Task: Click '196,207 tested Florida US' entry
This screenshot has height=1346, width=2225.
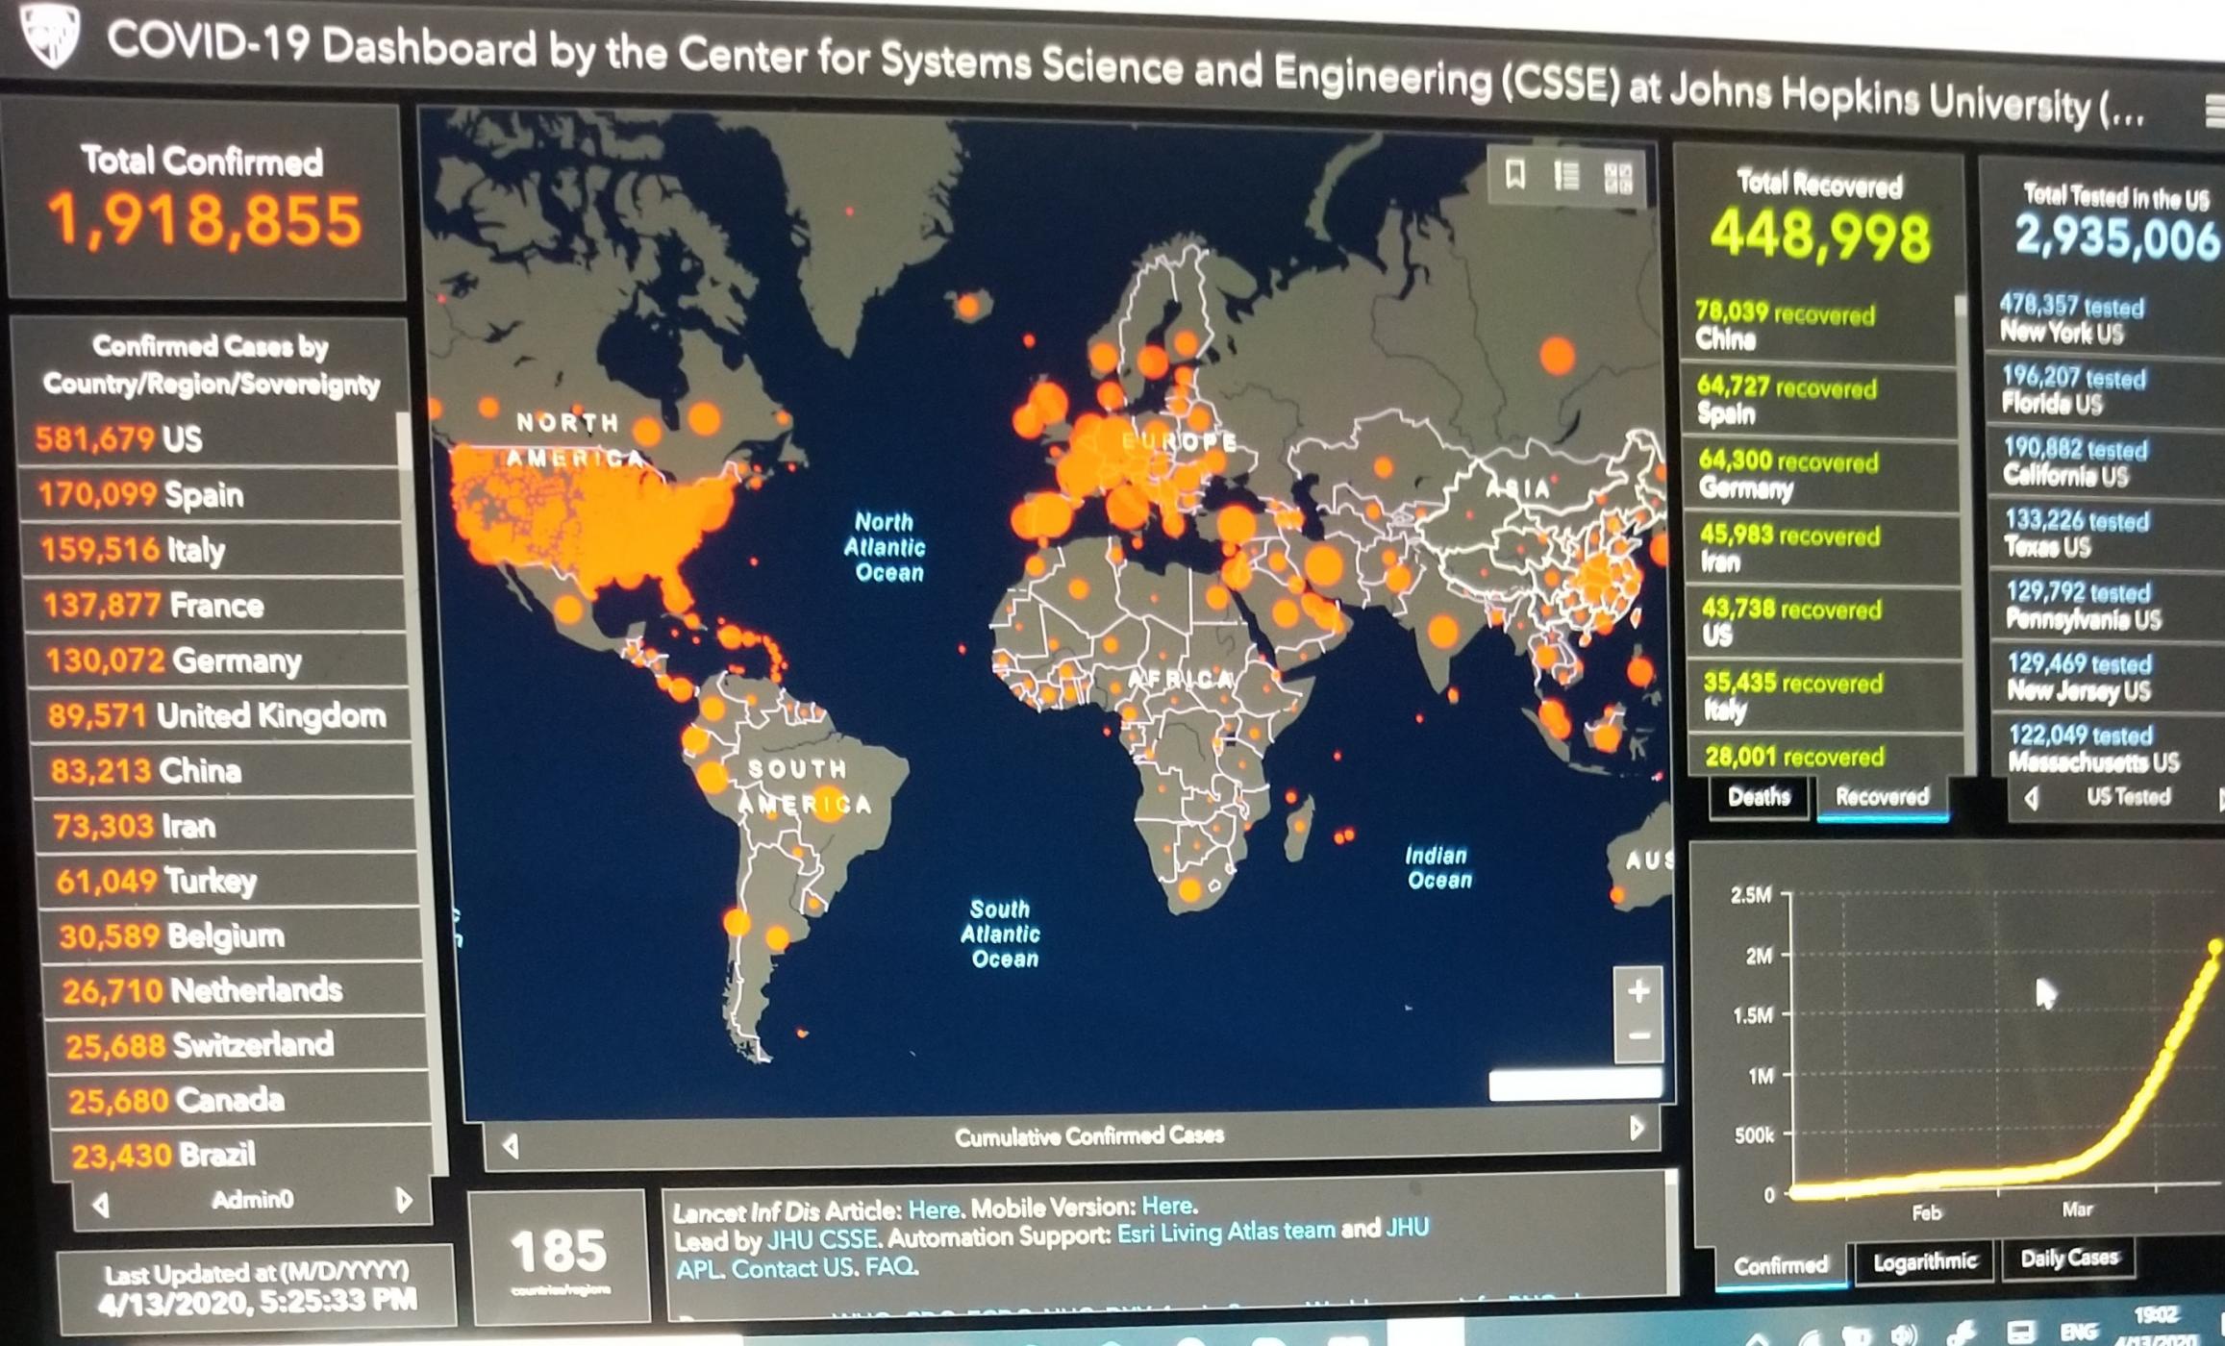Action: click(2107, 390)
